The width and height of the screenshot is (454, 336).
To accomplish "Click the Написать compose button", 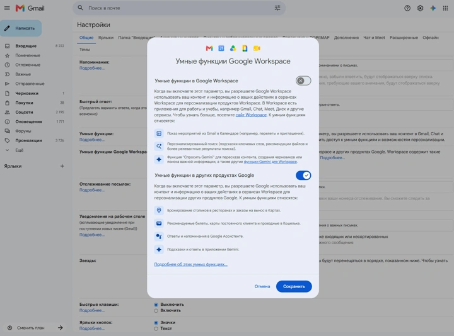I will (x=21, y=28).
